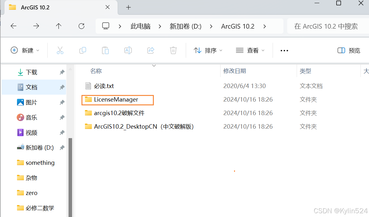Screen dimensions: 369x217
Task: Open the 必修二数学 folder in sidebar
Action: pos(40,208)
